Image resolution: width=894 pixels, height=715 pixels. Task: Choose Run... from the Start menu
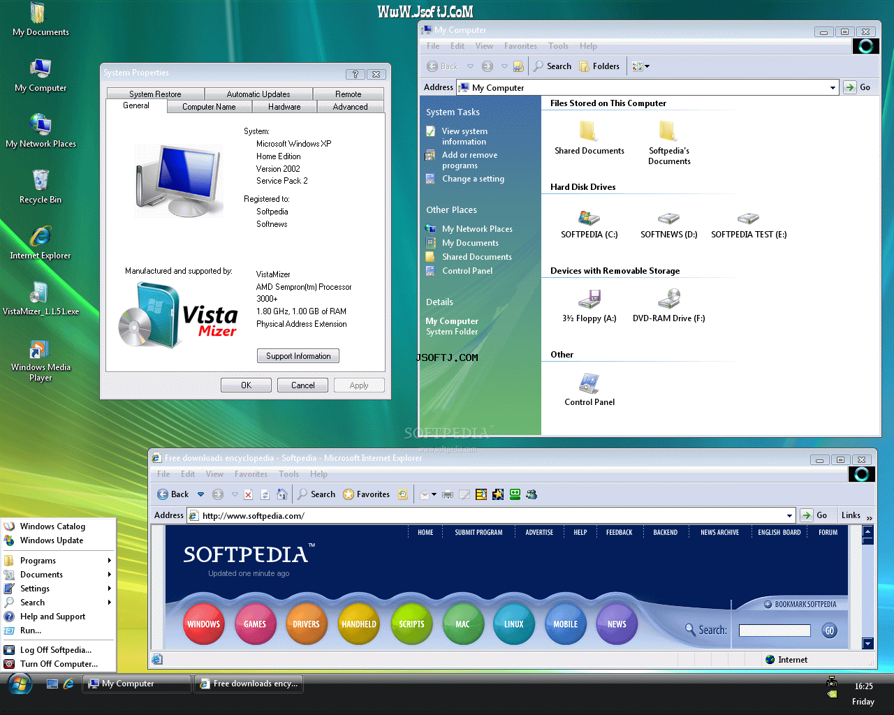coord(57,631)
